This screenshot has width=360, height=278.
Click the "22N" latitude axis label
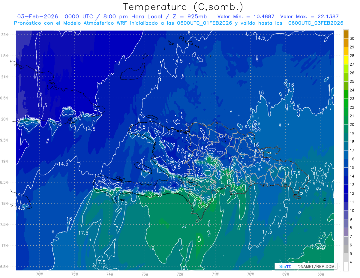4,35
